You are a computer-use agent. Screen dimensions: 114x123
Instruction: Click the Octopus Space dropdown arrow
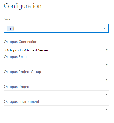point(107,65)
